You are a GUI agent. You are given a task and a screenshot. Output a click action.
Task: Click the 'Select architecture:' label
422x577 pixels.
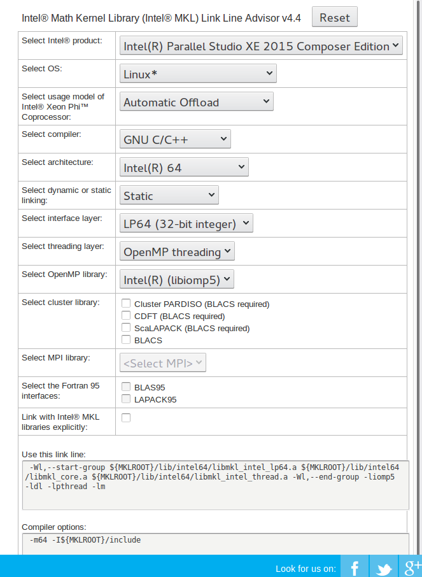coord(57,162)
